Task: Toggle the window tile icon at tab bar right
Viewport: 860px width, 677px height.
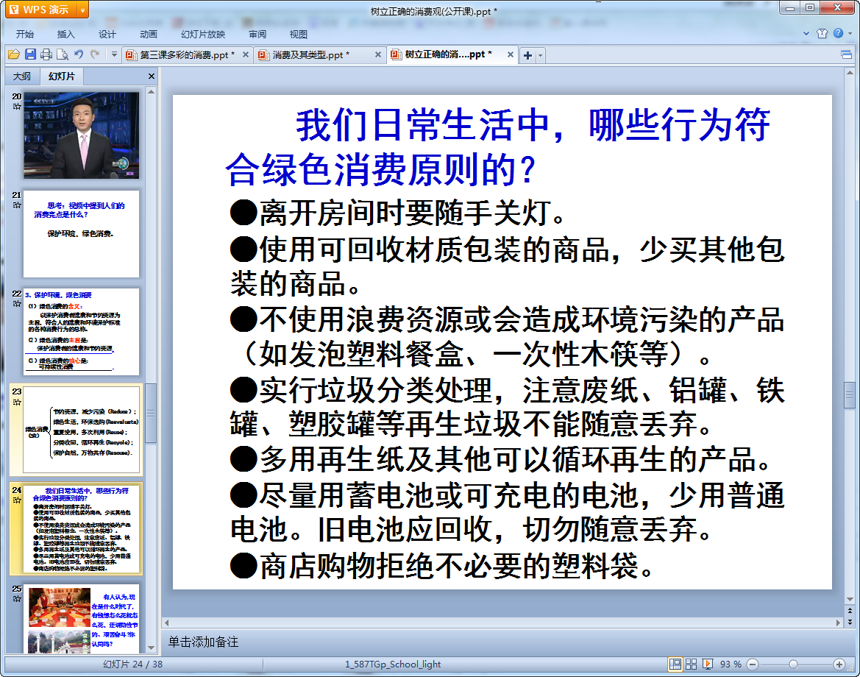Action: [846, 55]
